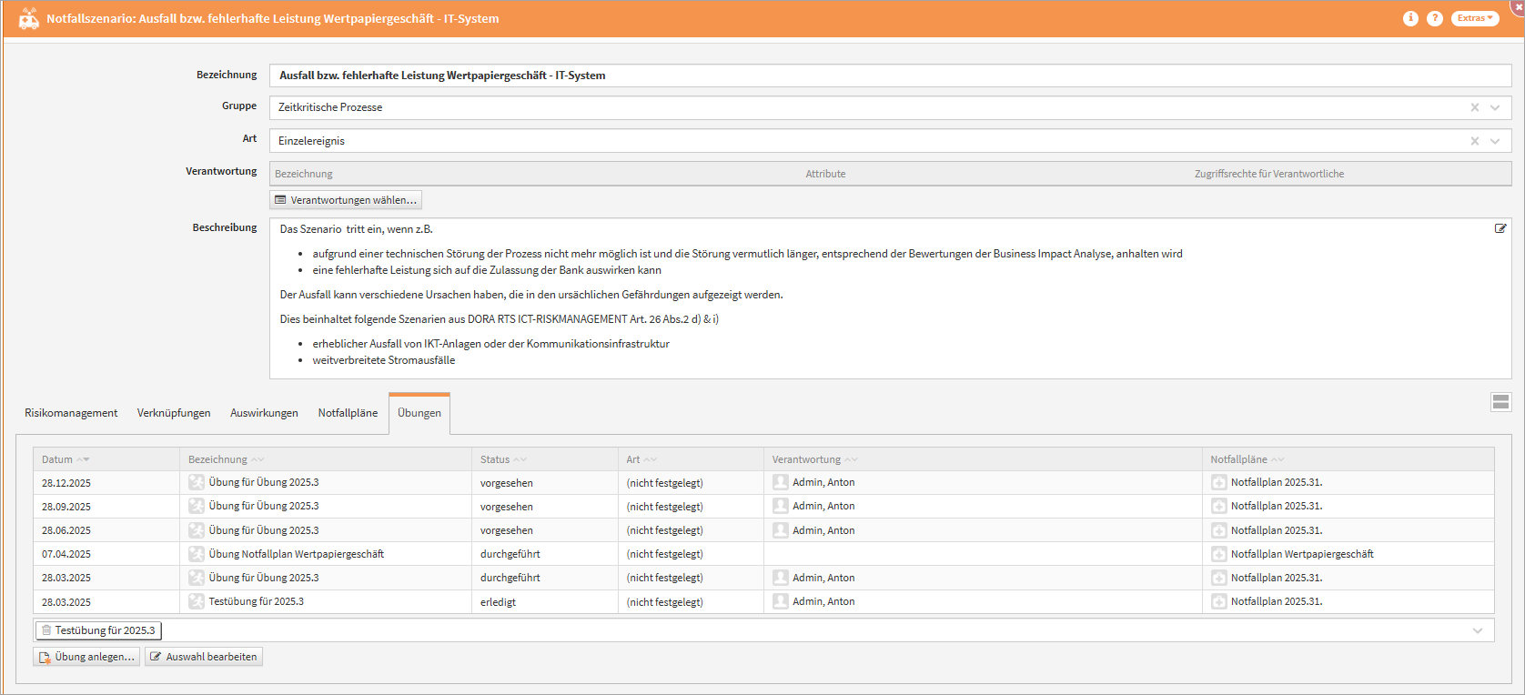This screenshot has height=695, width=1525.
Task: Clear the Art field with the X icon
Action: [1475, 141]
